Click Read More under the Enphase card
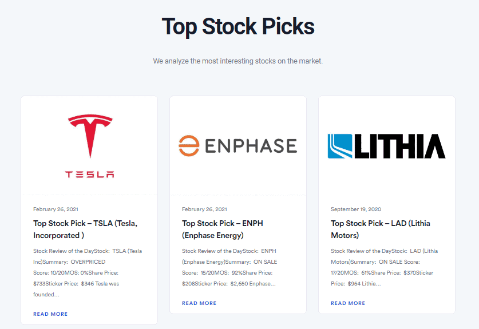Viewport: 479px width, 329px height. [x=199, y=303]
